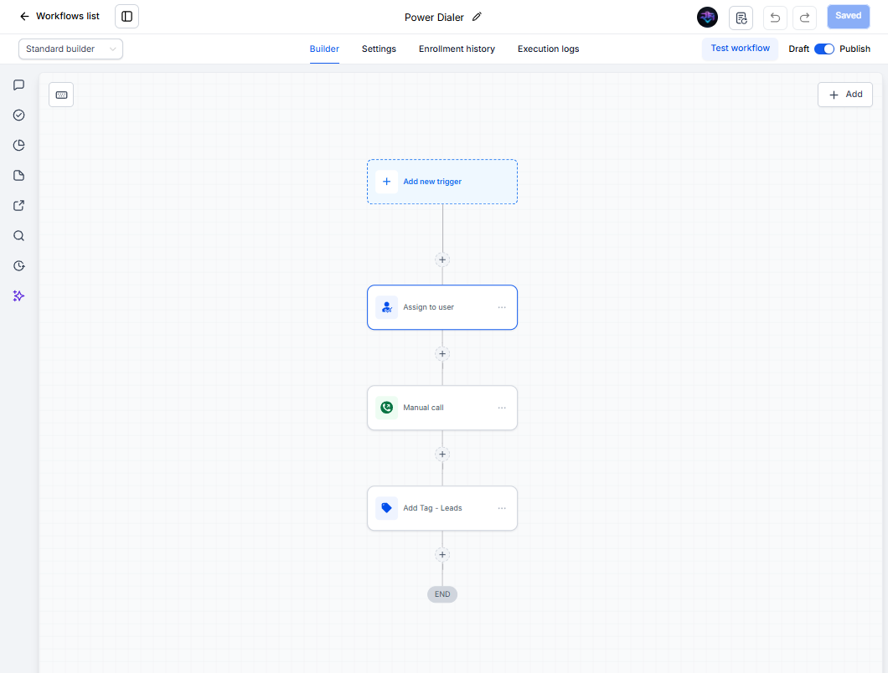Open the user avatar menu
This screenshot has width=888, height=673.
(x=707, y=17)
